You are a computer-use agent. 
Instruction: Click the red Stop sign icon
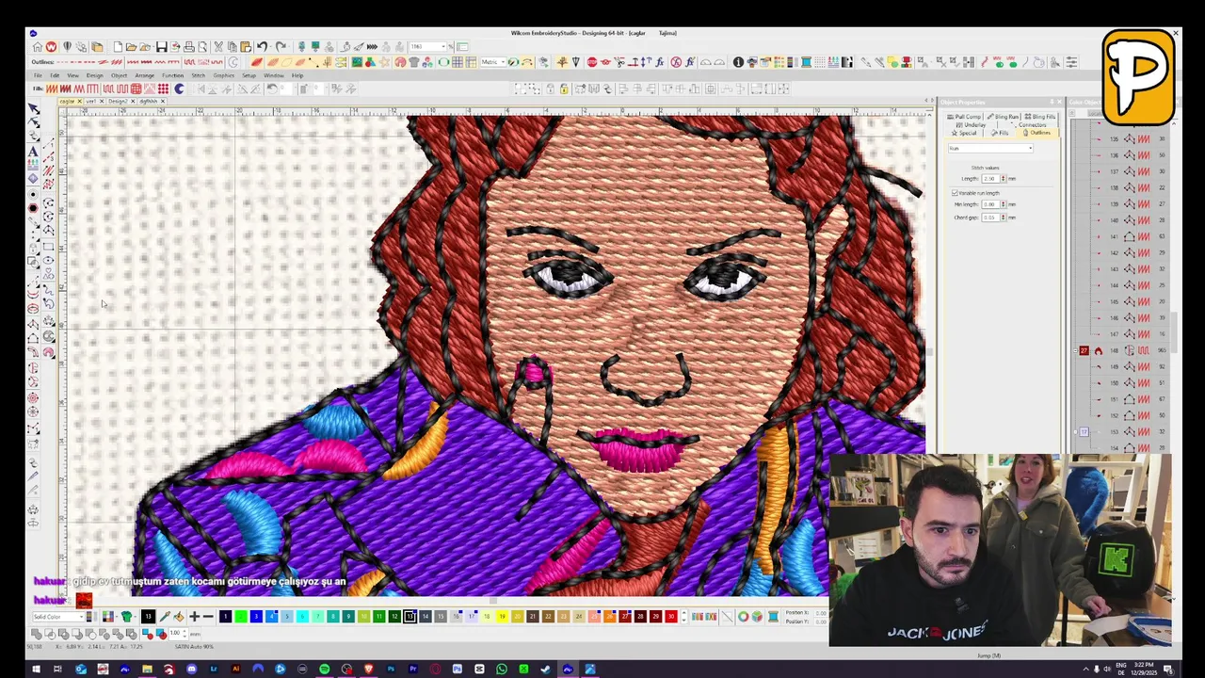(x=591, y=62)
